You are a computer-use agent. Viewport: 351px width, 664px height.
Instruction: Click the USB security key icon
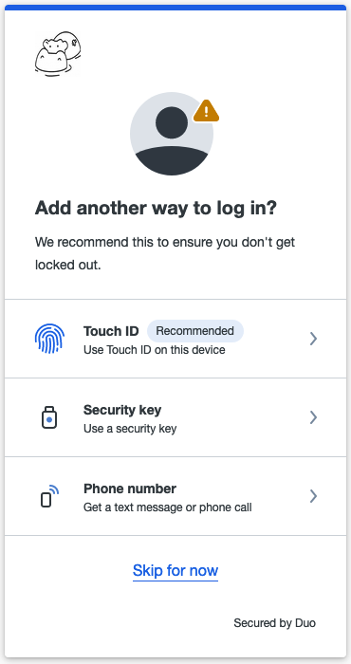click(49, 417)
